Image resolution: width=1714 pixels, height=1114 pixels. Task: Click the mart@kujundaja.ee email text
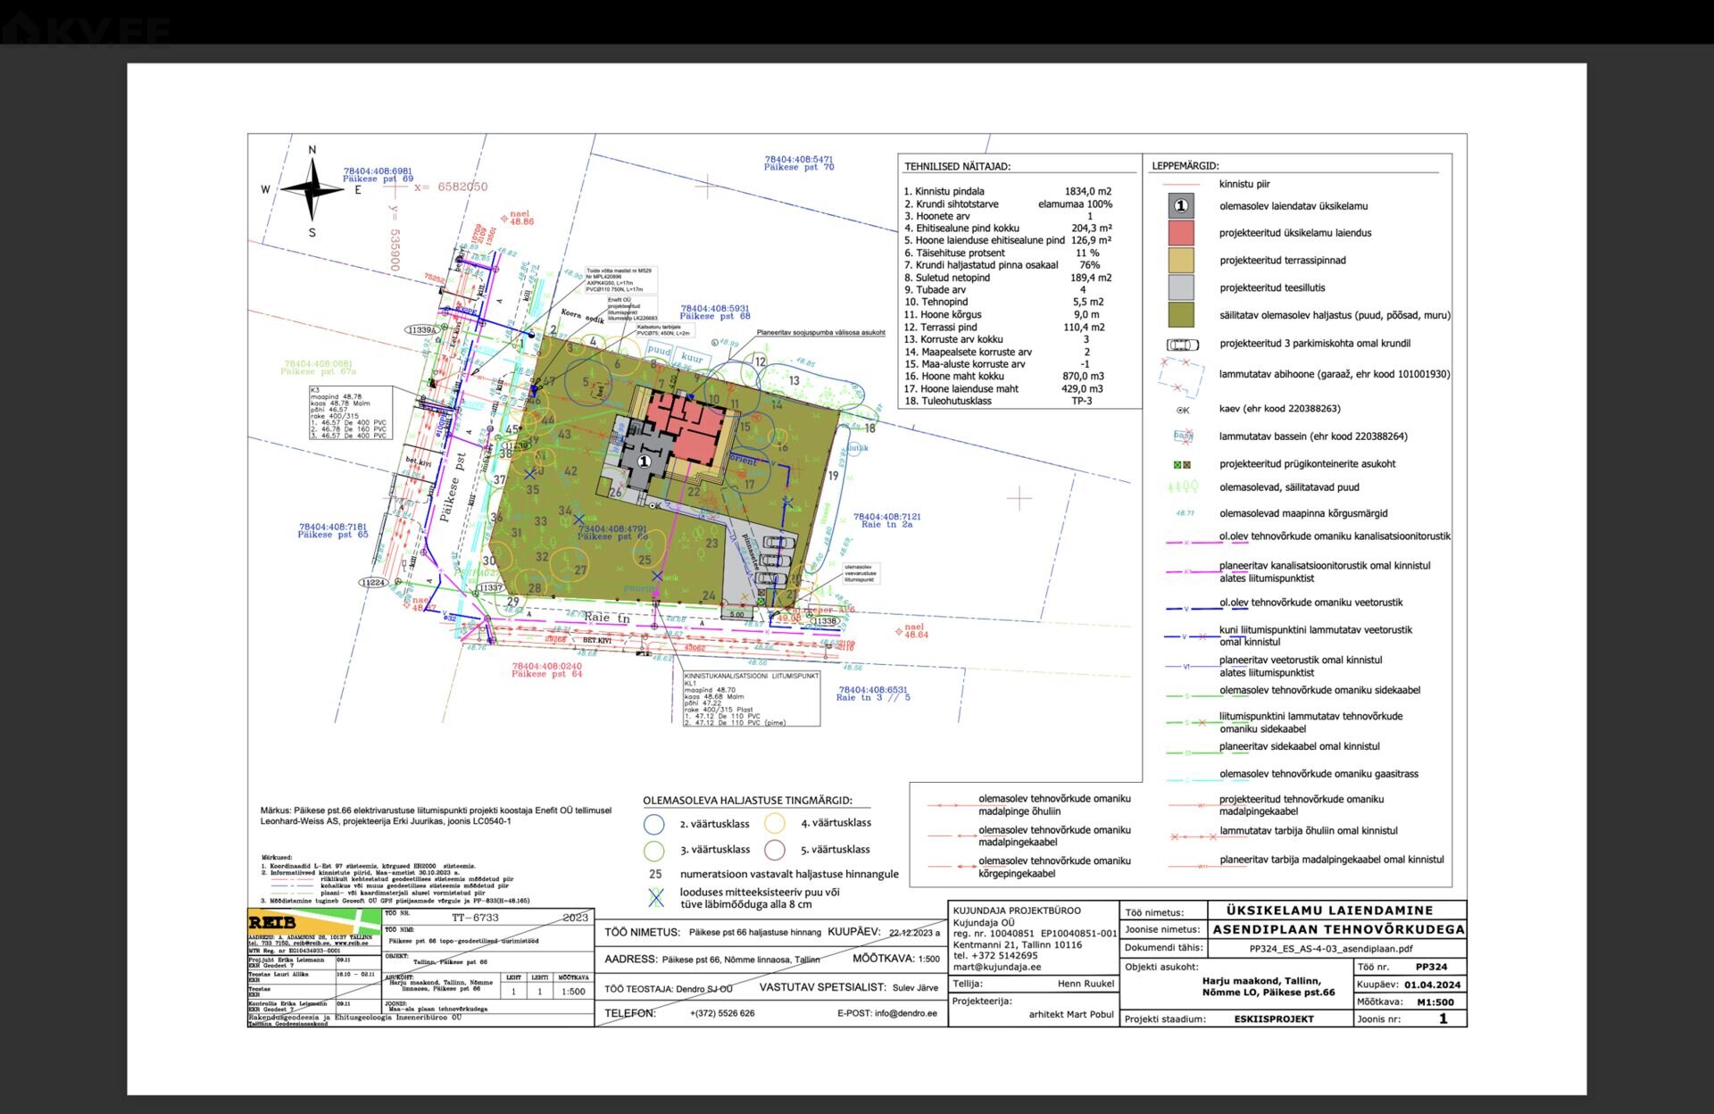996,967
